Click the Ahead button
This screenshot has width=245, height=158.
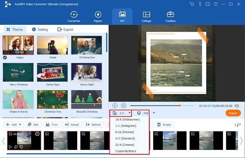[72, 125]
